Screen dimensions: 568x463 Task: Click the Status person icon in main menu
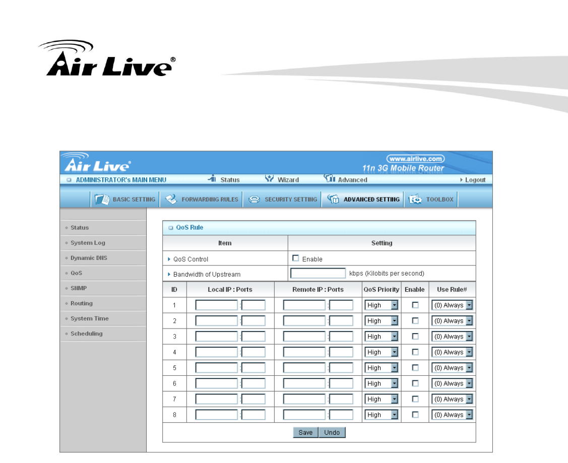[212, 178]
